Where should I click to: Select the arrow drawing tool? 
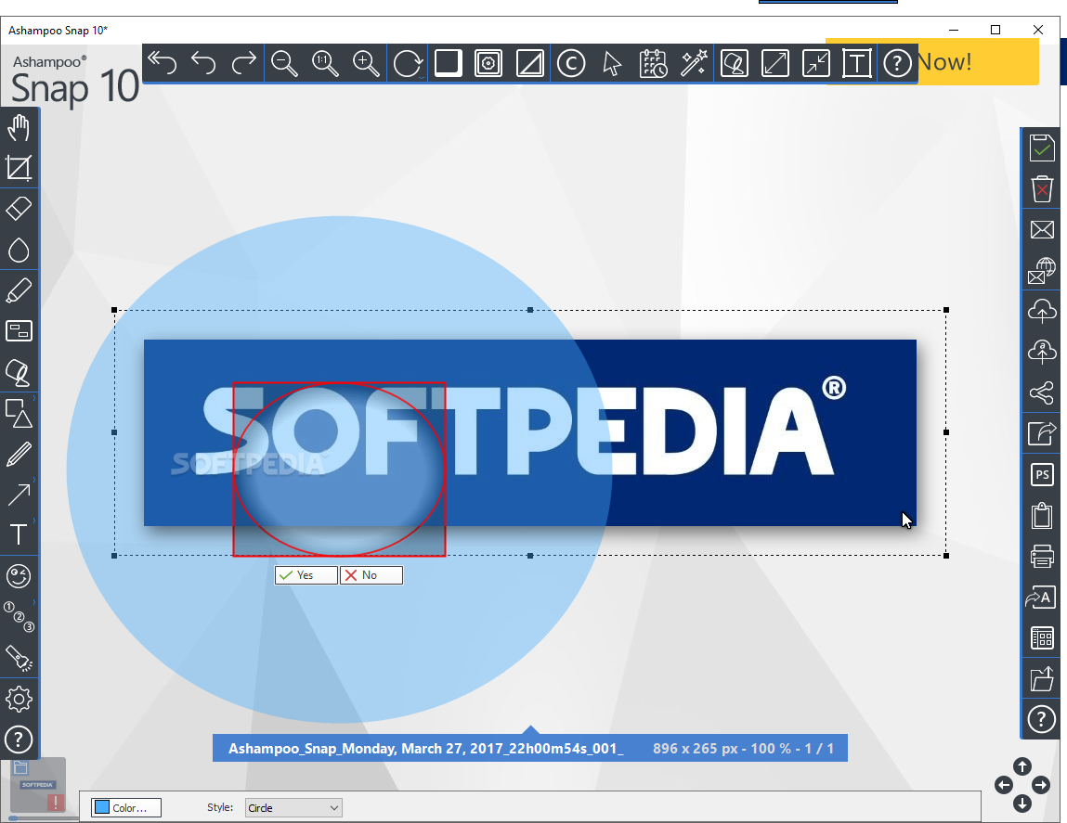[20, 495]
